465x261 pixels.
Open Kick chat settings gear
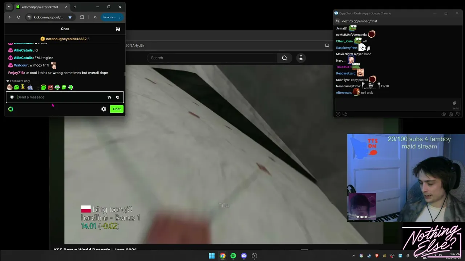click(x=104, y=109)
